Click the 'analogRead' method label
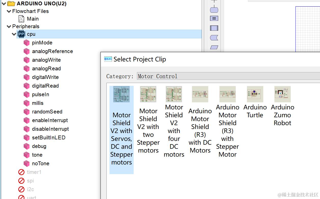Screen dimensions: 320x199 (46, 69)
